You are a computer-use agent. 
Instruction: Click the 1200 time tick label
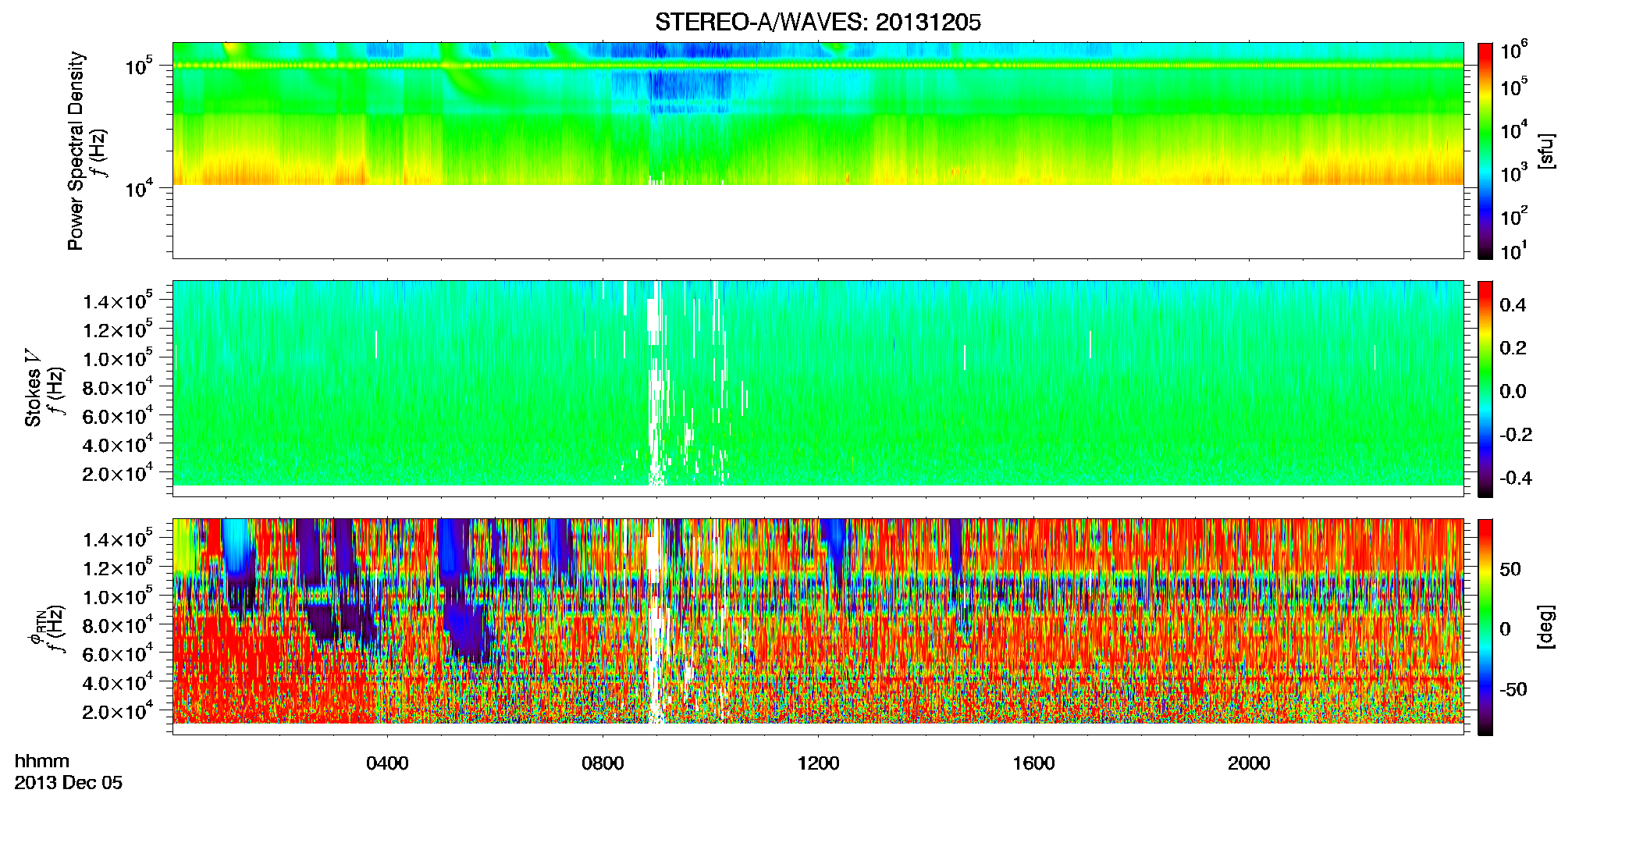(x=818, y=763)
